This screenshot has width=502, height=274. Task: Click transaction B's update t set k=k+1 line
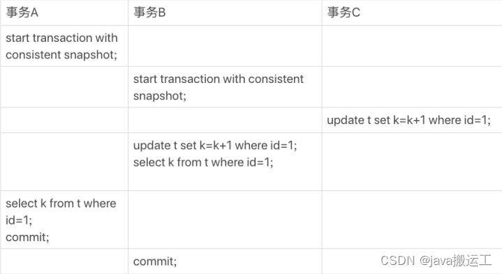tap(215, 146)
